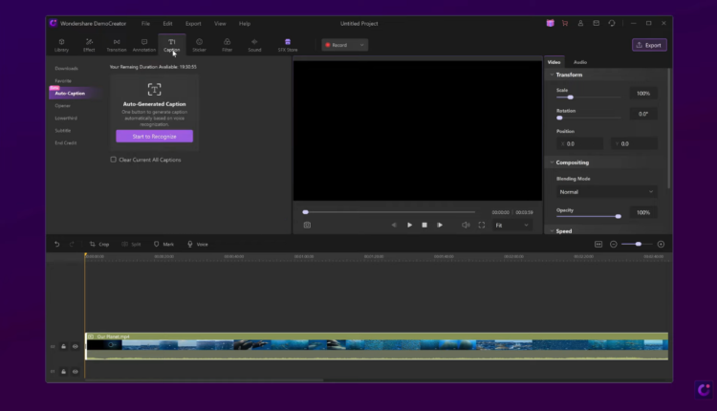This screenshot has width=717, height=411.
Task: Fit timeline to window icon
Action: (x=598, y=244)
